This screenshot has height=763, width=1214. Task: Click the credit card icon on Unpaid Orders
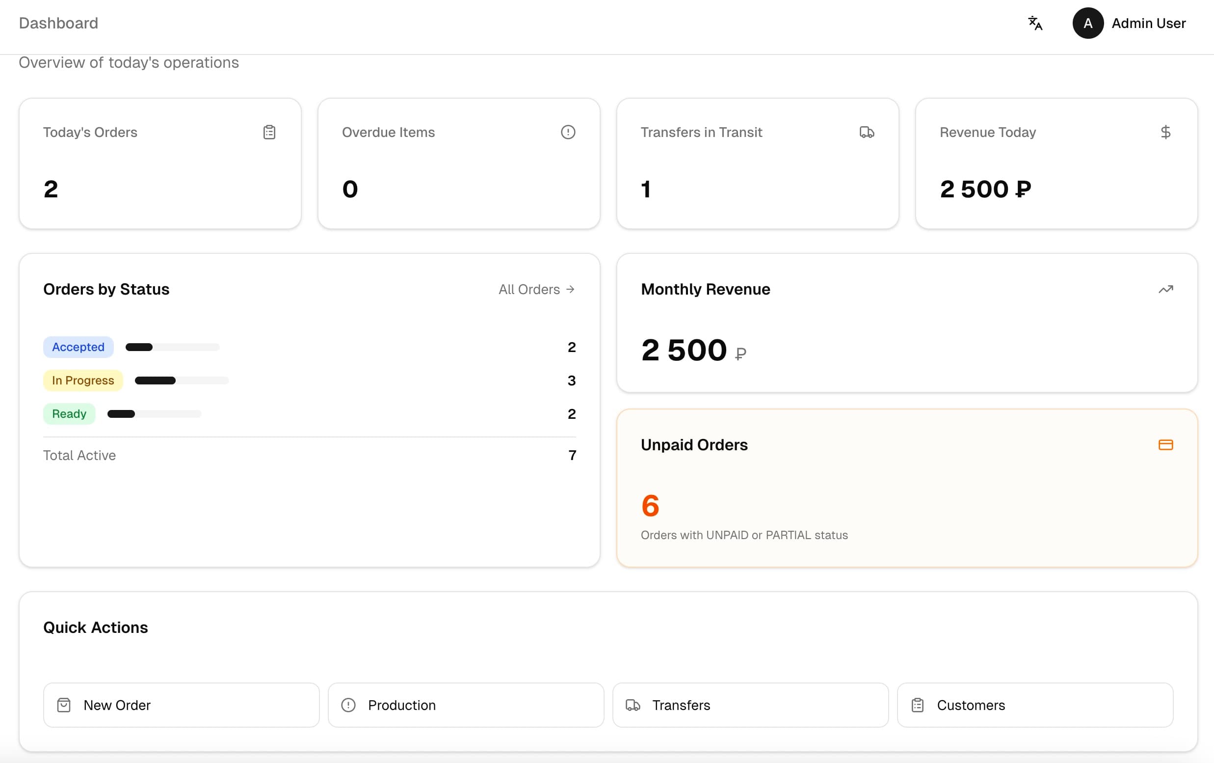click(x=1166, y=444)
